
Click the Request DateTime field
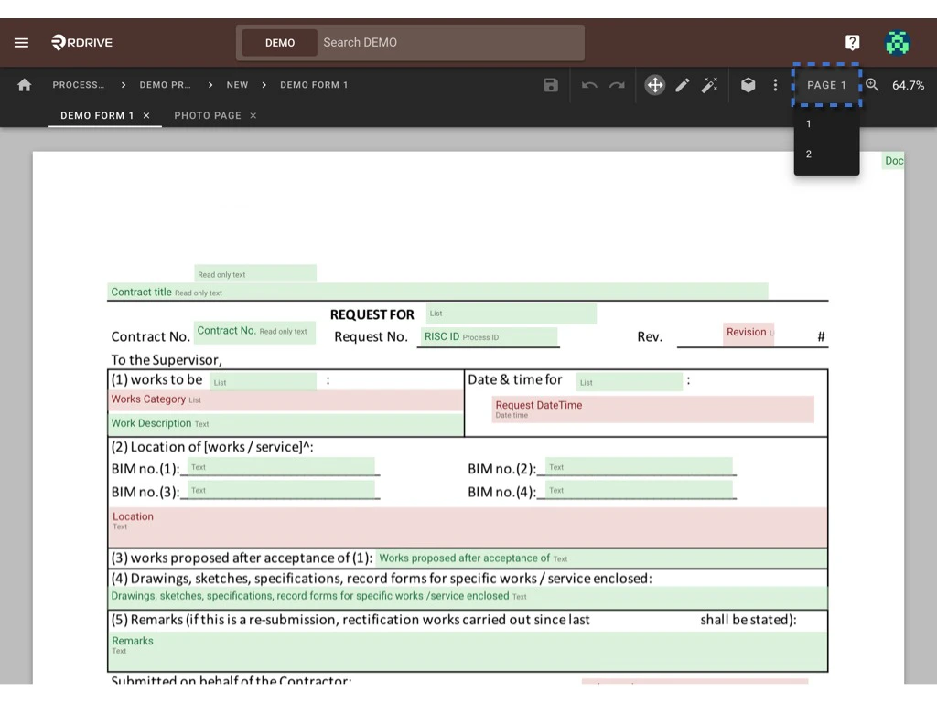click(652, 409)
